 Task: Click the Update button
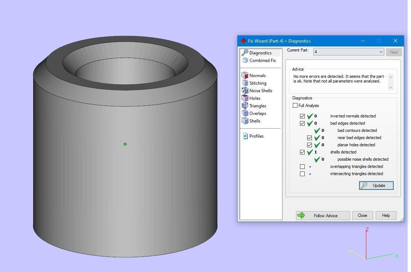[x=376, y=185]
